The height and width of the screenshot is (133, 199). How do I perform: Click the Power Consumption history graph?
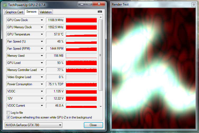tap(81, 84)
